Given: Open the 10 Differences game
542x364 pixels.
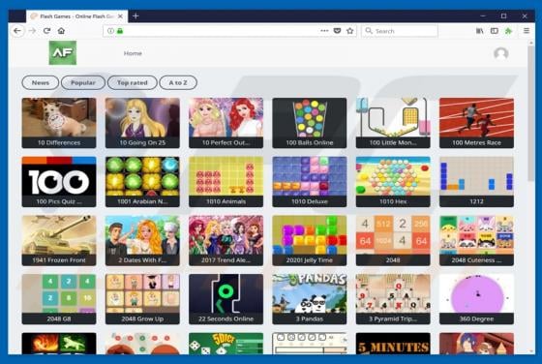Looking at the screenshot, I should click(59, 123).
